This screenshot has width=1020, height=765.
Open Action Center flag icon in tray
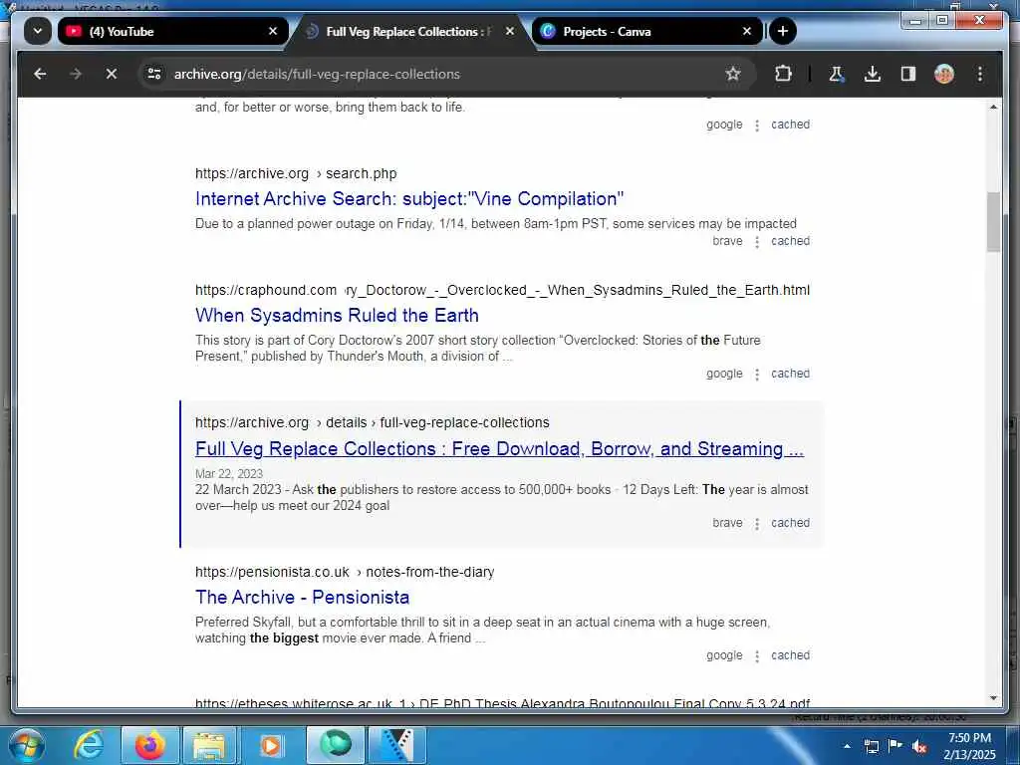(895, 746)
